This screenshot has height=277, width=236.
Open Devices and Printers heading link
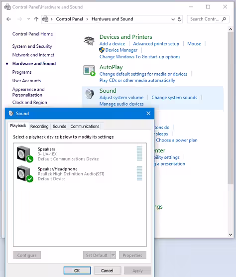tap(125, 37)
